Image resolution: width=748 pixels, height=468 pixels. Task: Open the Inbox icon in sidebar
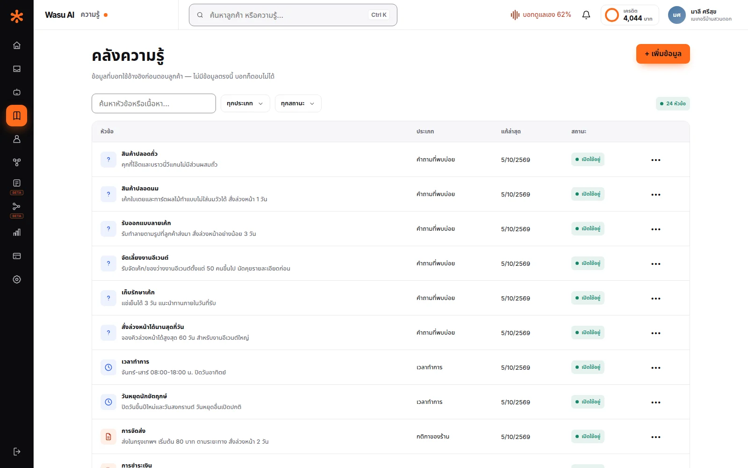[17, 69]
